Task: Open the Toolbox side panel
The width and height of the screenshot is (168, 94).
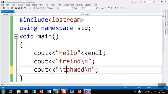Action: [x=166, y=24]
